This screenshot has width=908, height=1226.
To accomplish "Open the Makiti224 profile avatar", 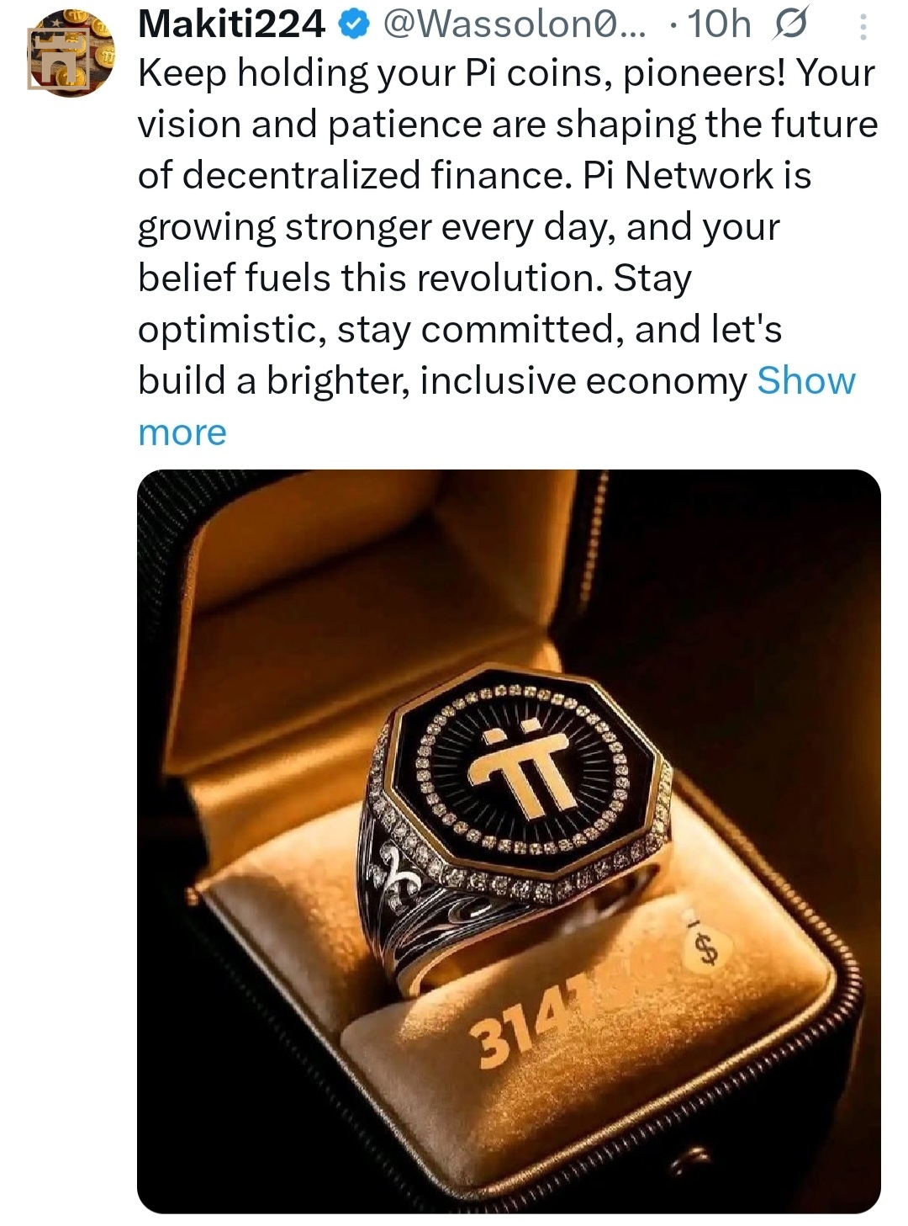I will point(71,52).
